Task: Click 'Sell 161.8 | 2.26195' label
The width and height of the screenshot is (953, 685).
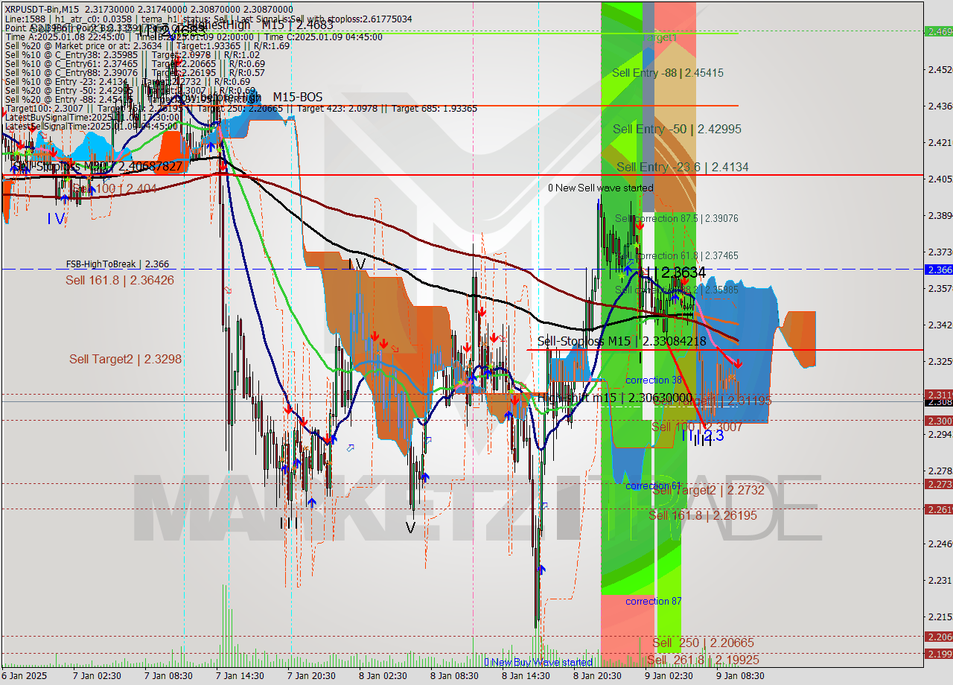Action: click(x=702, y=515)
